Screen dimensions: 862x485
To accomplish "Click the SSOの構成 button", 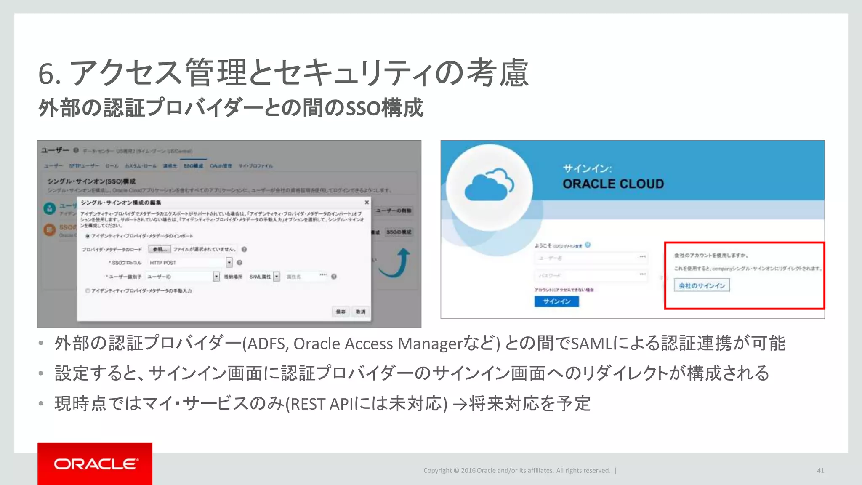I will click(x=399, y=232).
